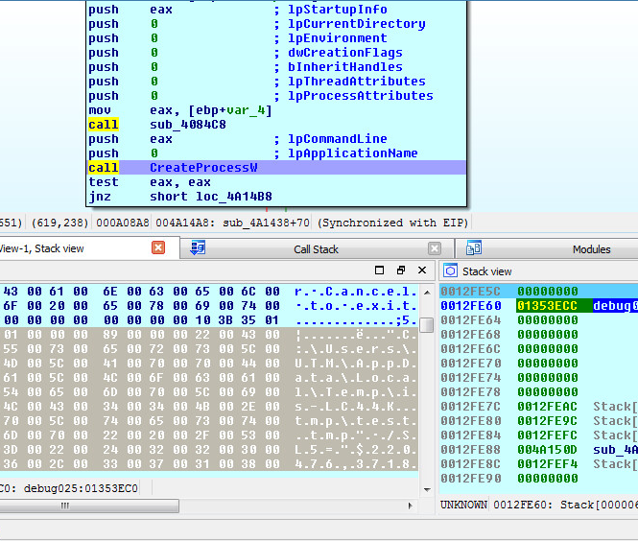
Task: Click the hex view vertical scrollbar thumb
Action: click(426, 324)
